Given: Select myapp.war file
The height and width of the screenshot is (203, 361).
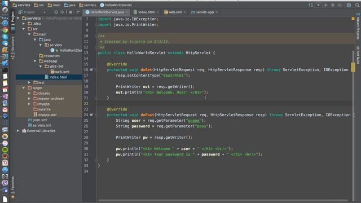Looking at the screenshot, I should pos(45,114).
